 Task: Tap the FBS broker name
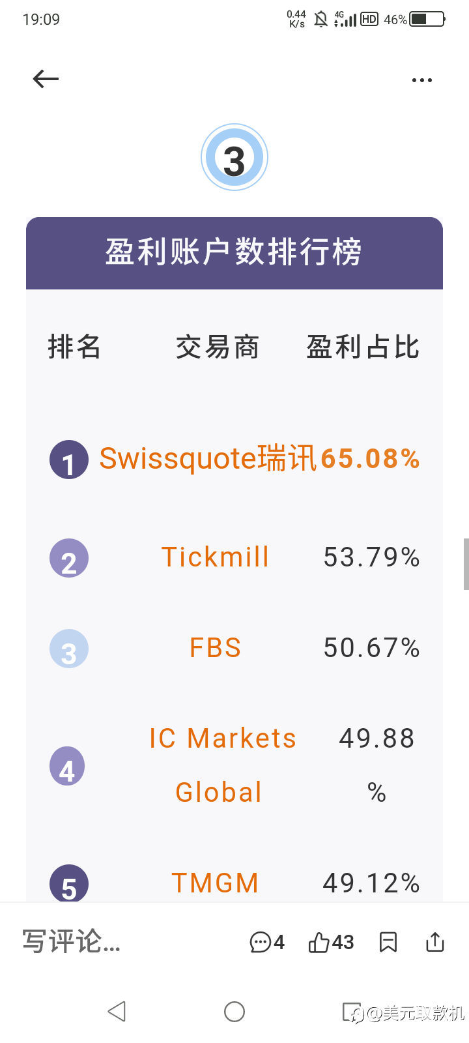(215, 648)
